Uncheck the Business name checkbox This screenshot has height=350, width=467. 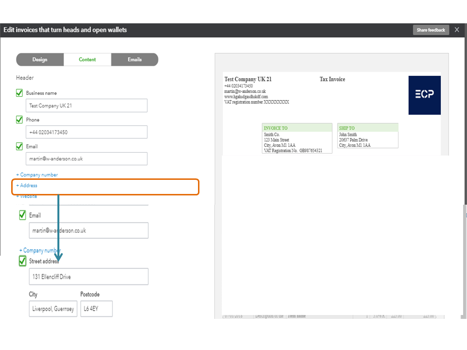tap(19, 93)
